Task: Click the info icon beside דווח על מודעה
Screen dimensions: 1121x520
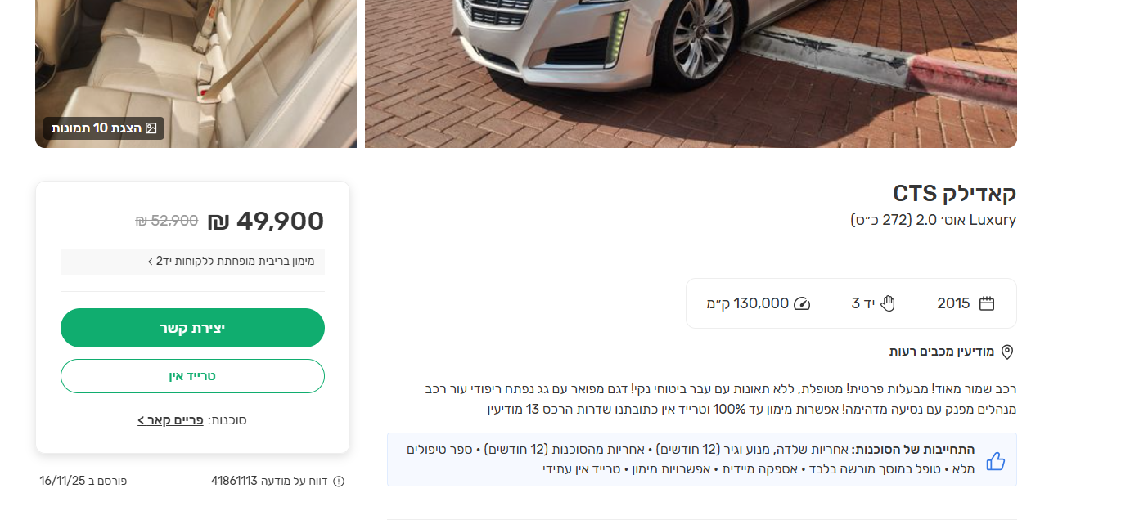Action: click(x=339, y=482)
